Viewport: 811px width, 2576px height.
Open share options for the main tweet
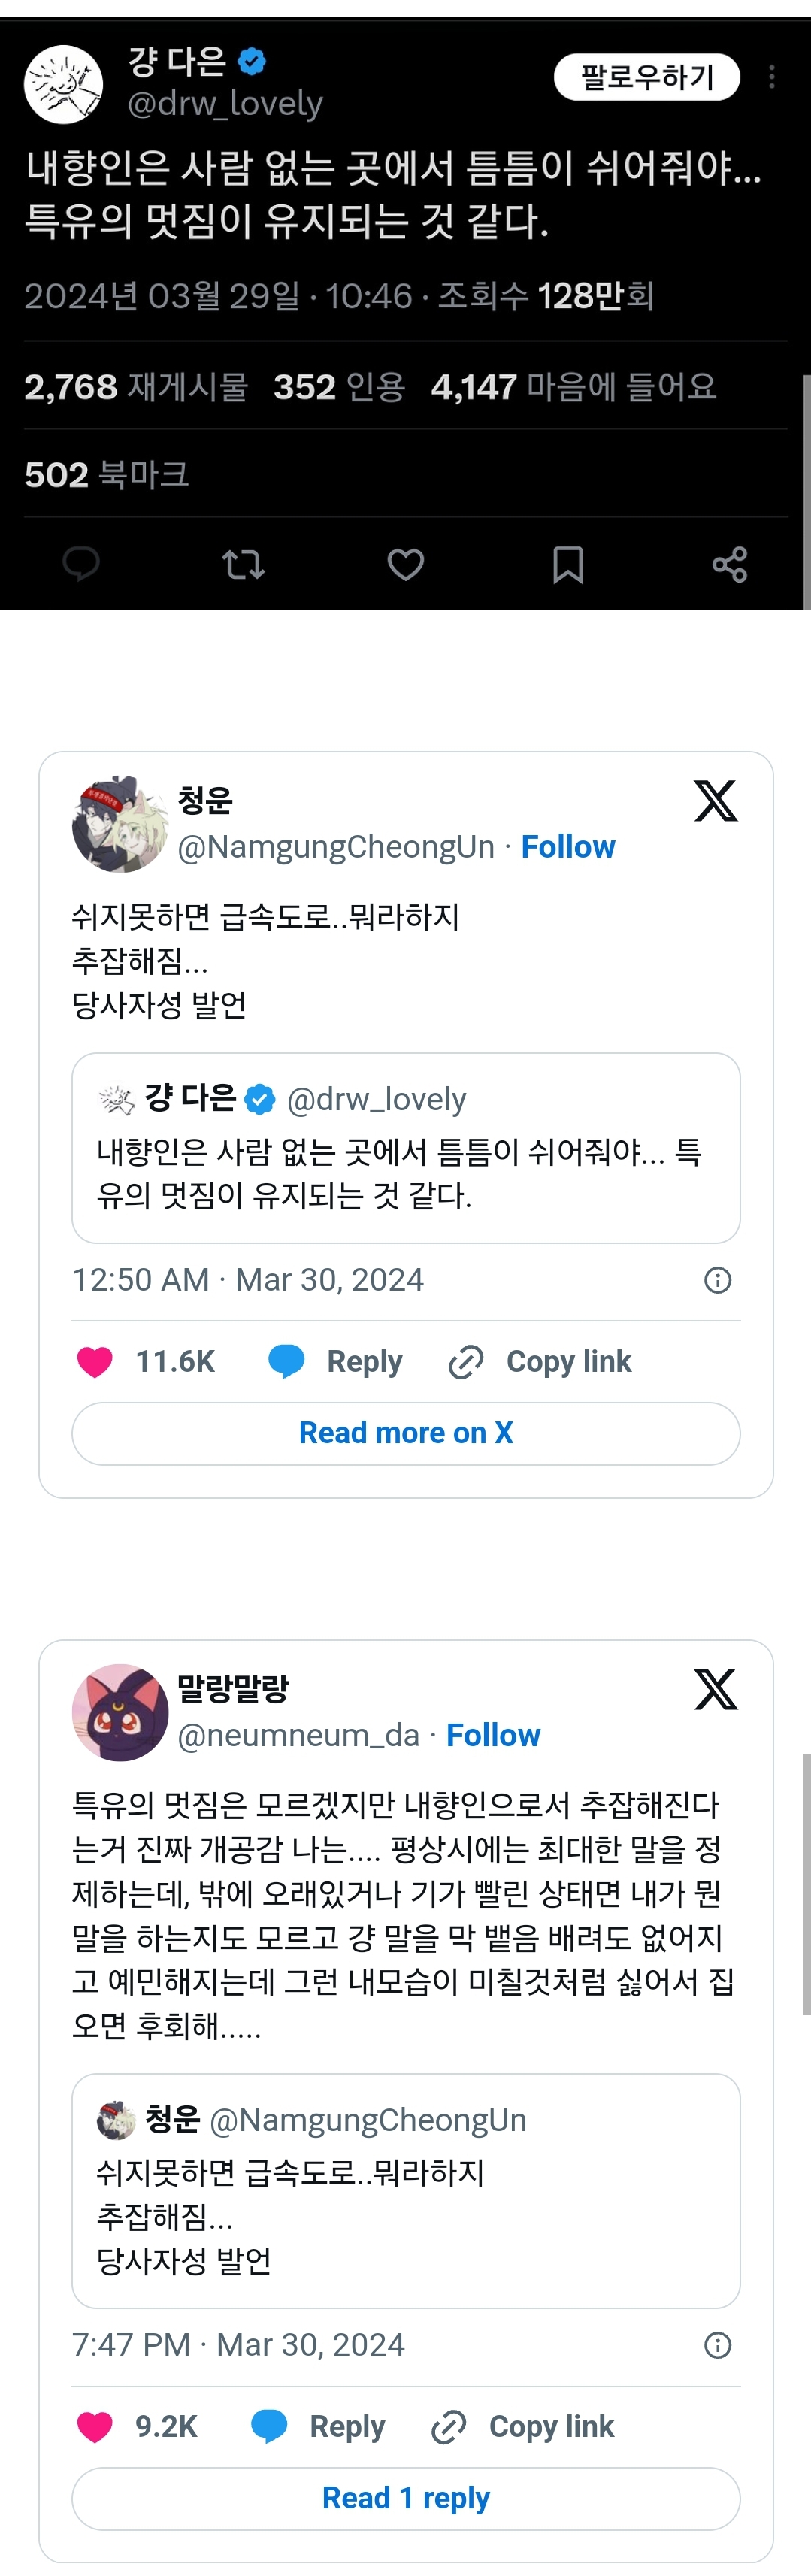coord(730,564)
